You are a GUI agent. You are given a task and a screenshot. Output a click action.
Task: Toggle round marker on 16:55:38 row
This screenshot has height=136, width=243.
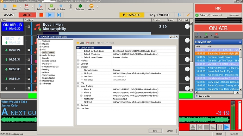(x=187, y=69)
